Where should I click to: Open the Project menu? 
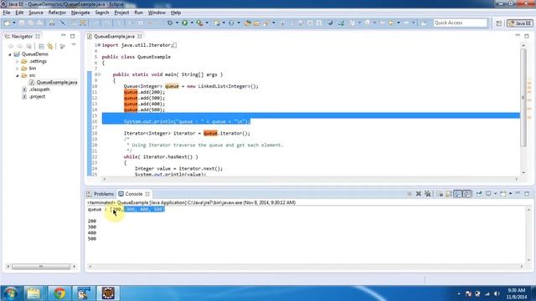coord(121,13)
